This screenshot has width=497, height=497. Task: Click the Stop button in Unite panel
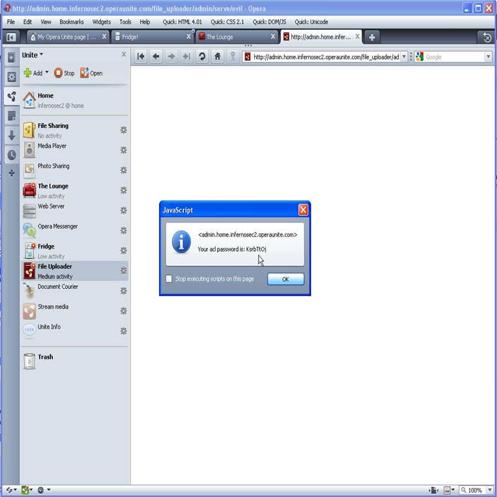65,73
